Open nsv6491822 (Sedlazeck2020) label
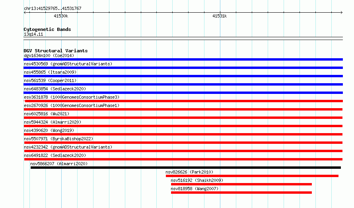Image resolution: width=354 pixels, height=208 pixels. 55,155
